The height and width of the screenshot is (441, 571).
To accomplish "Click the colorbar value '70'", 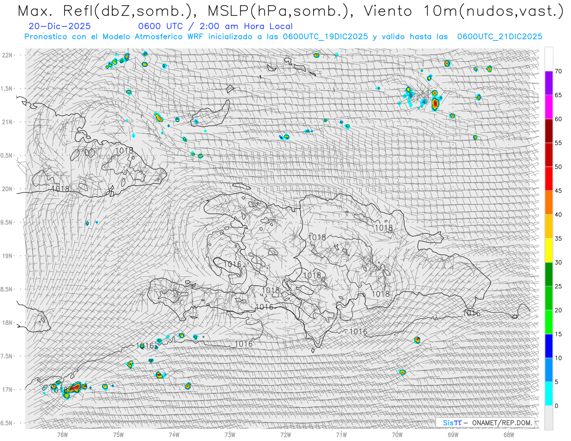I will pos(558,71).
